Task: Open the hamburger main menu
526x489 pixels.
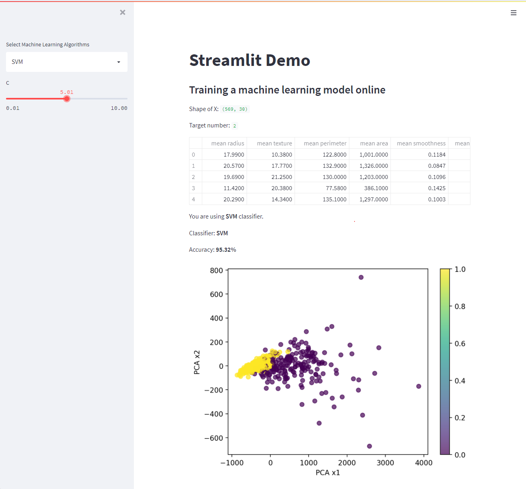Action: [x=514, y=13]
